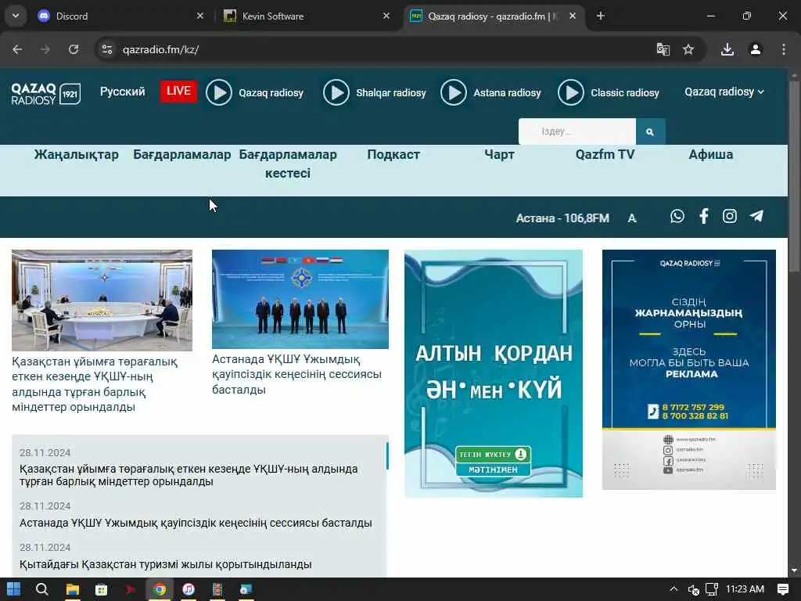The height and width of the screenshot is (601, 801).
Task: Open iTunes music app from taskbar
Action: coord(189,589)
